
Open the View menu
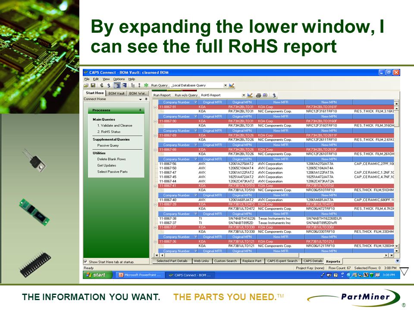point(106,79)
